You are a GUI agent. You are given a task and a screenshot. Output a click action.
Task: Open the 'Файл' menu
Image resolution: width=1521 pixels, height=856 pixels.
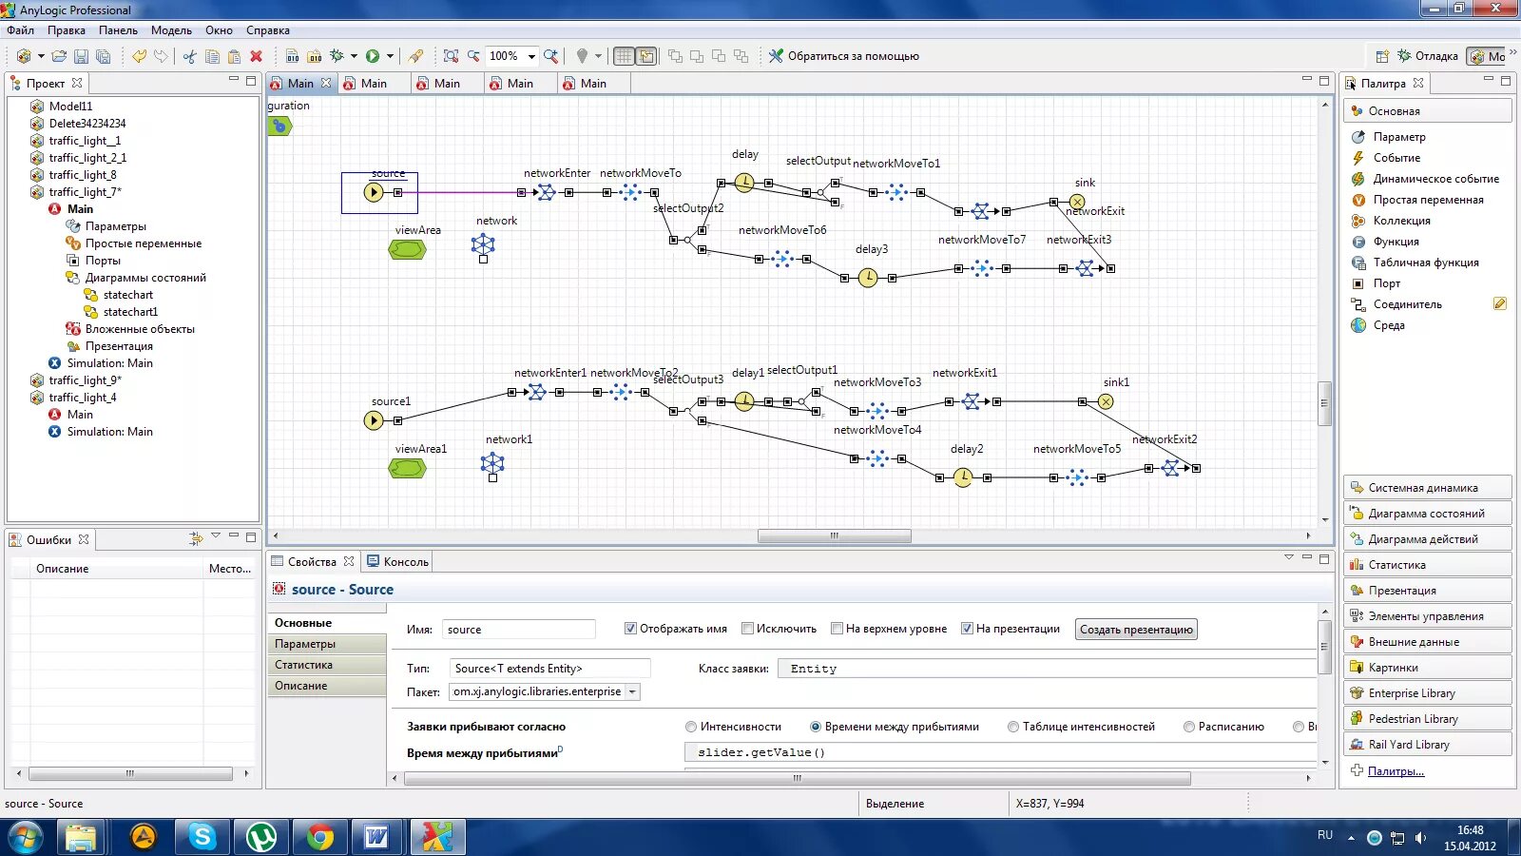(x=20, y=30)
